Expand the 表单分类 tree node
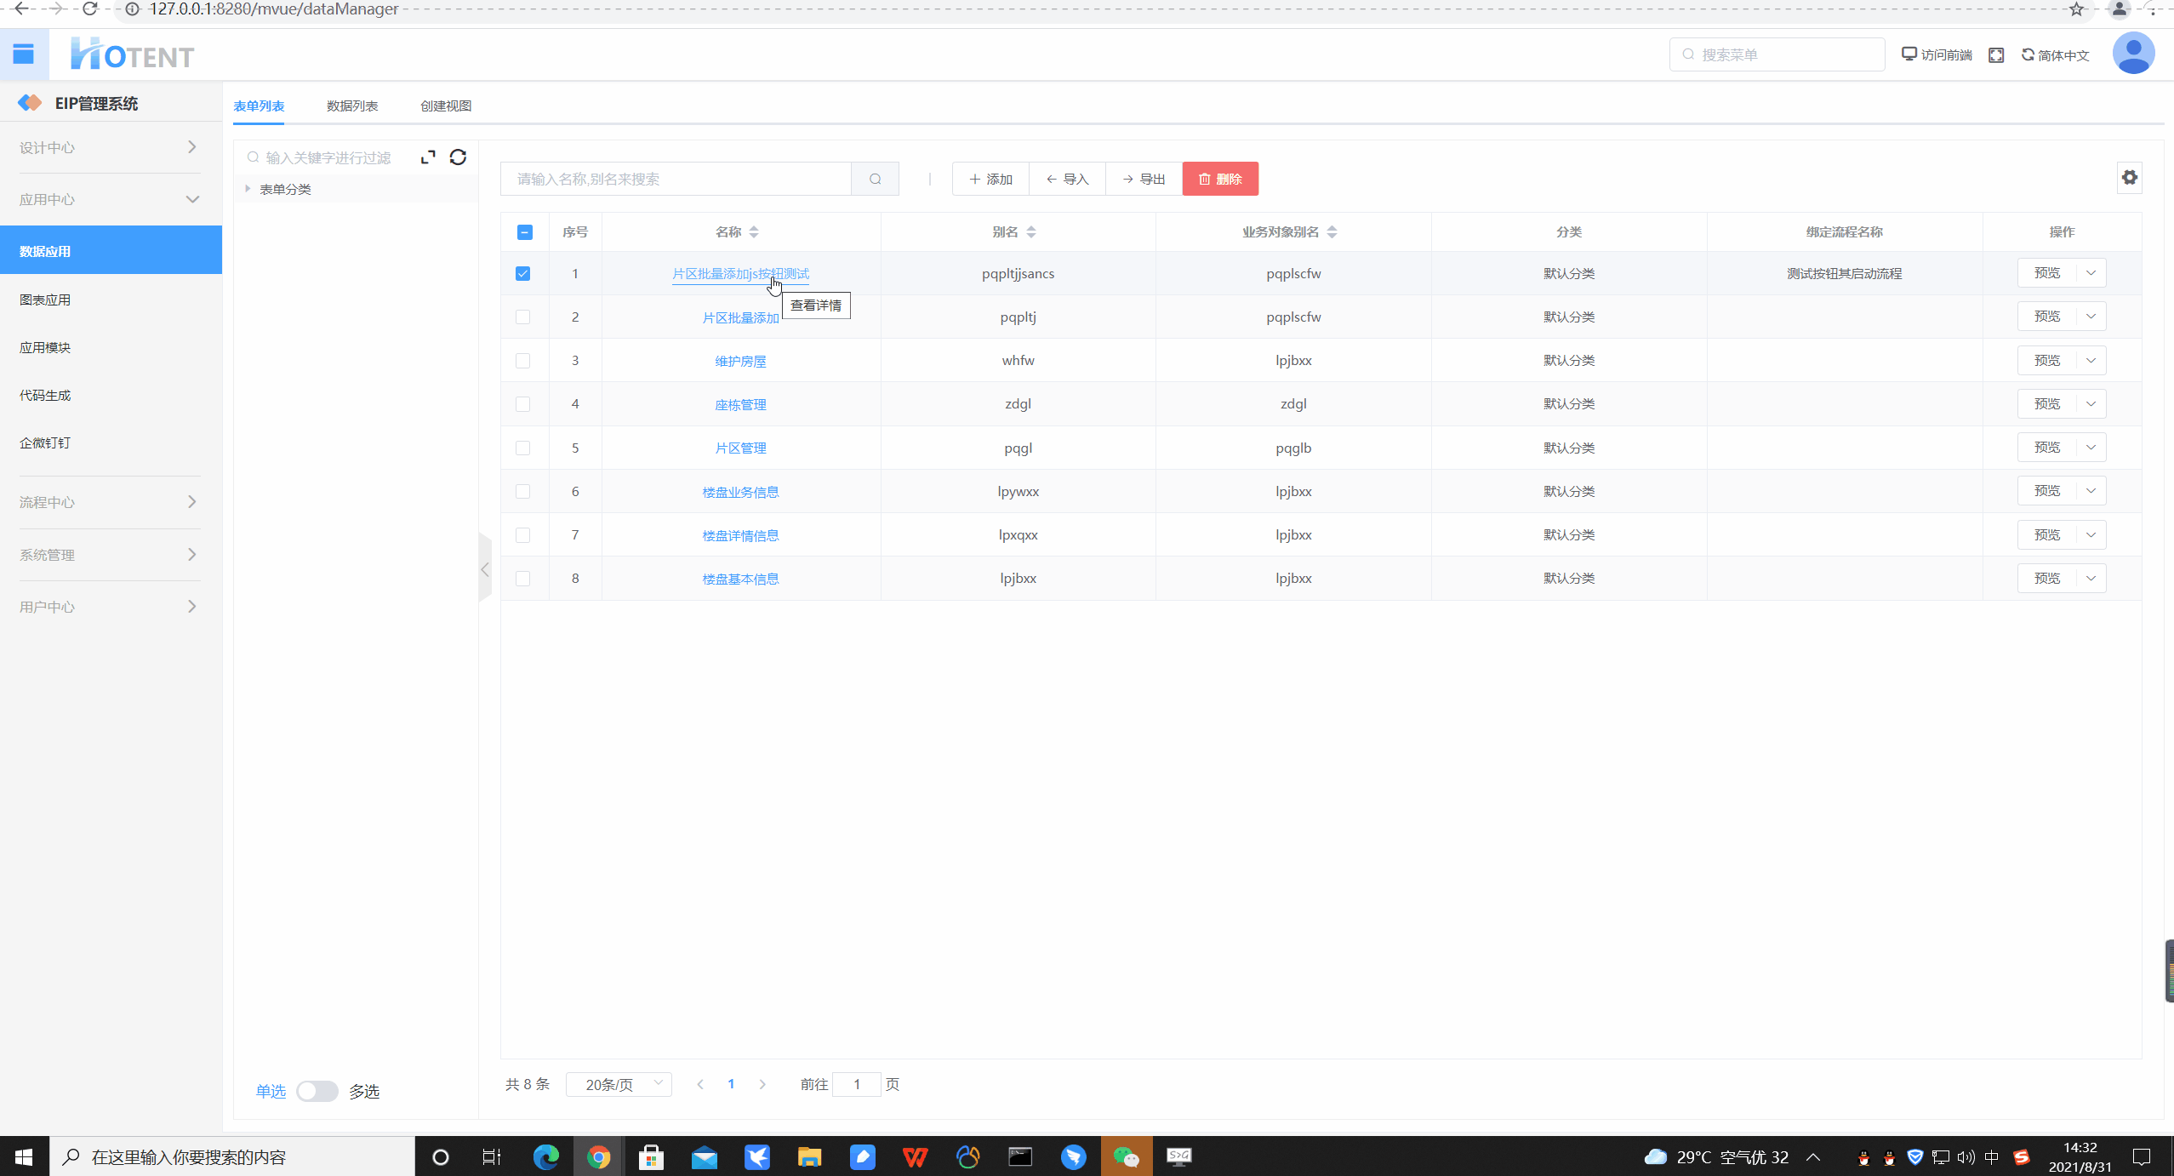The width and height of the screenshot is (2174, 1176). click(248, 188)
